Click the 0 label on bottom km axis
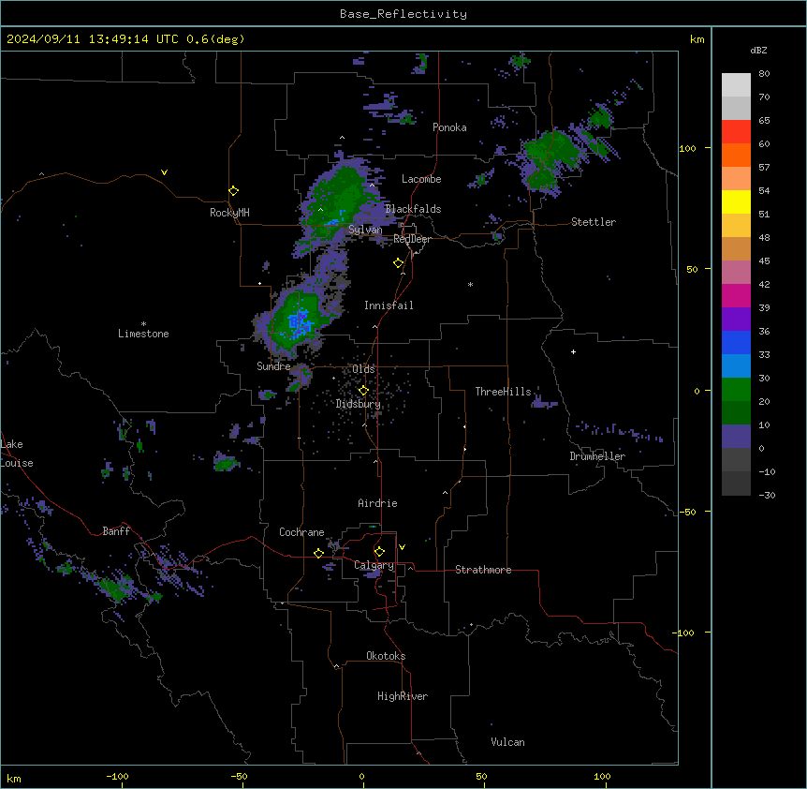This screenshot has height=789, width=807. [361, 776]
